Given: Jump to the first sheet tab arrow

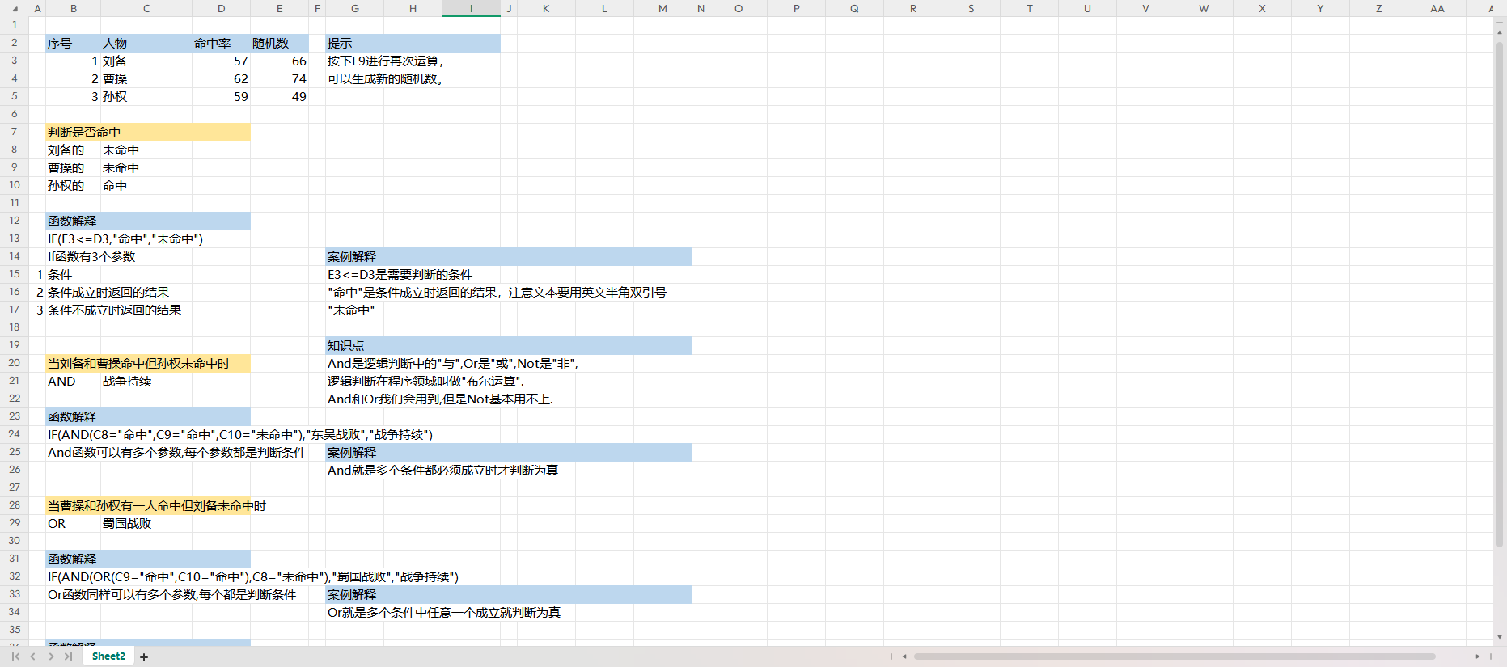Looking at the screenshot, I should coord(15,656).
